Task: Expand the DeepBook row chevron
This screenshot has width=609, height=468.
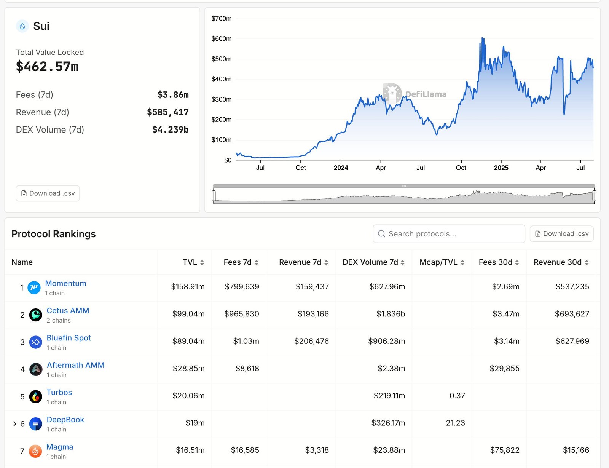Action: pyautogui.click(x=14, y=424)
